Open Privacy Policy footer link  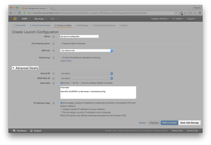click(177, 131)
